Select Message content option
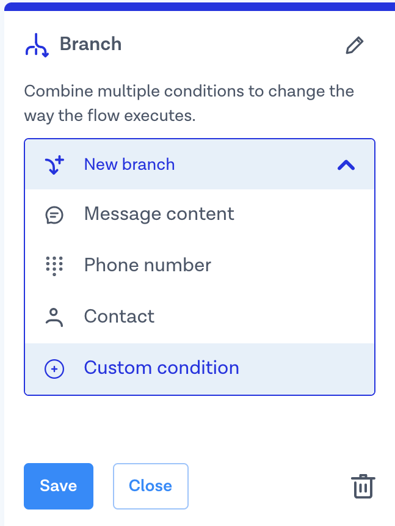 click(x=159, y=214)
